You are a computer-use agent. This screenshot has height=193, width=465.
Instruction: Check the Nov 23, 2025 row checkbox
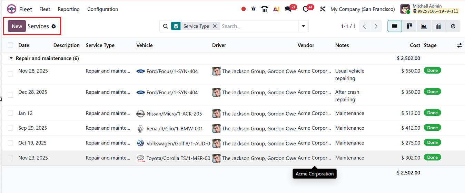pos(10,158)
